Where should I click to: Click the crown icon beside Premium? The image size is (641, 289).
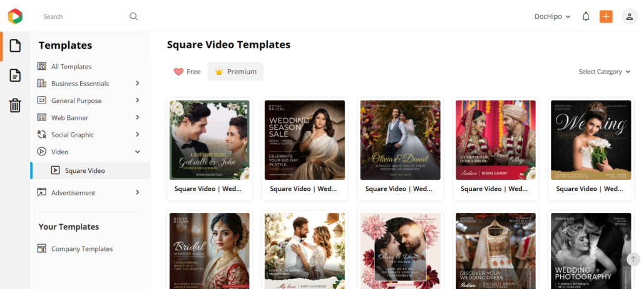(218, 72)
